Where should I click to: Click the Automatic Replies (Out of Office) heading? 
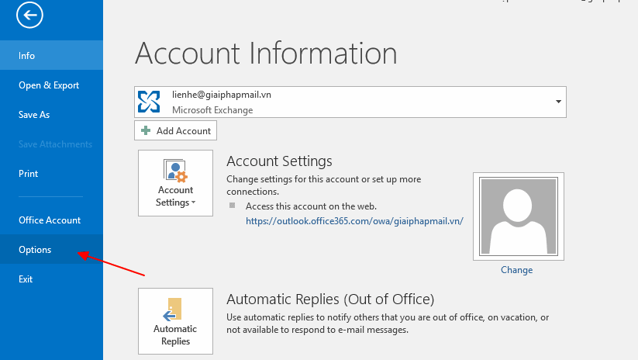point(330,299)
